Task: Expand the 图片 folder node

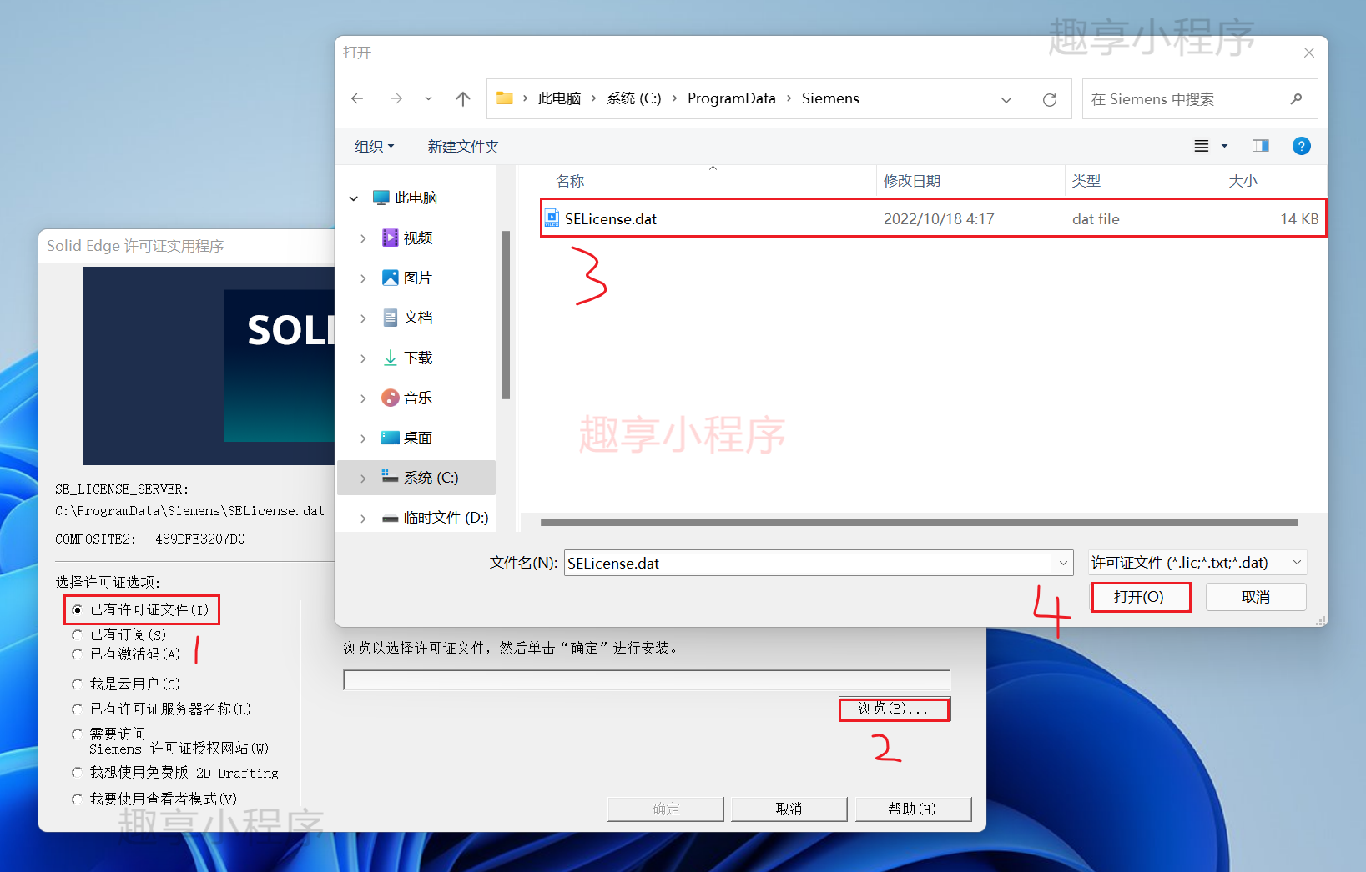Action: coord(363,278)
